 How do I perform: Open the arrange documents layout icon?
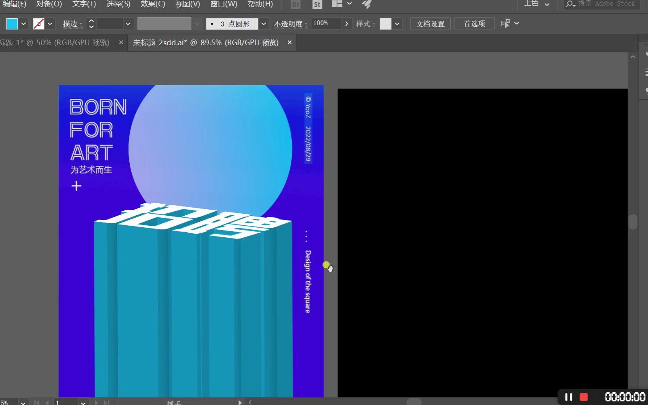[337, 4]
